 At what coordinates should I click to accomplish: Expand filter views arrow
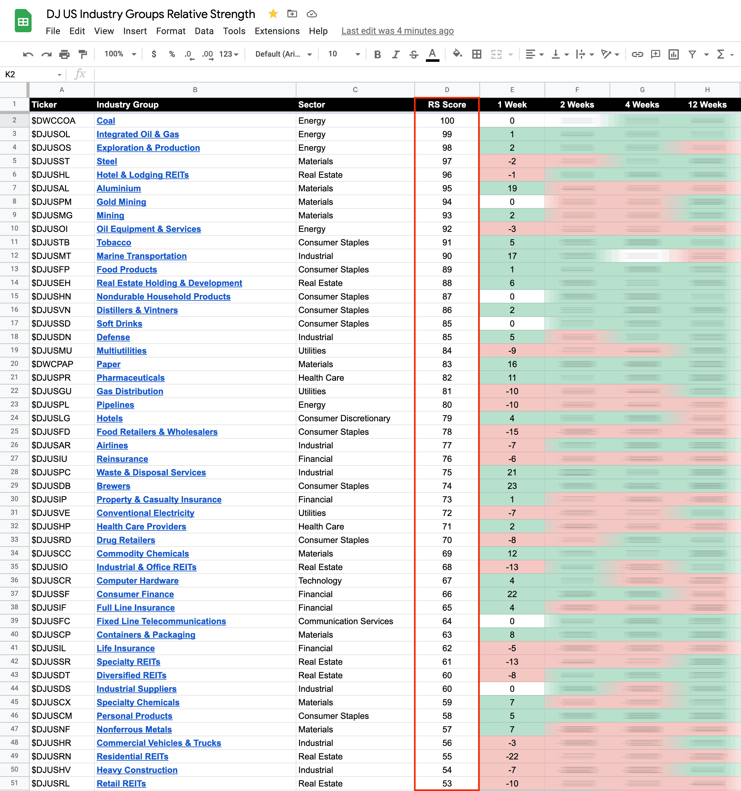(x=707, y=54)
